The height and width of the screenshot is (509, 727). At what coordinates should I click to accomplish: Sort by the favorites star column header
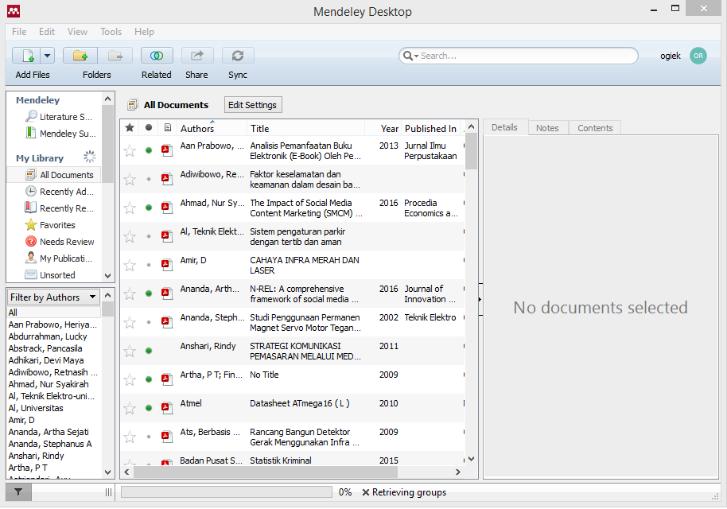pyautogui.click(x=130, y=128)
